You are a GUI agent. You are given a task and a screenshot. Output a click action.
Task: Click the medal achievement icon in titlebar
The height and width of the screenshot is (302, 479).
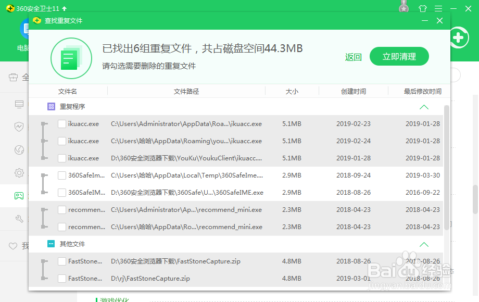(404, 8)
